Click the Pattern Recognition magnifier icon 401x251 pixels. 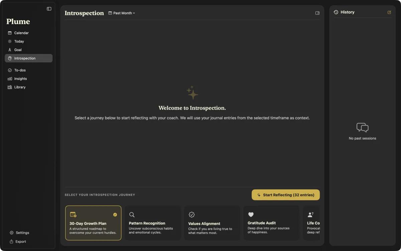(x=132, y=215)
